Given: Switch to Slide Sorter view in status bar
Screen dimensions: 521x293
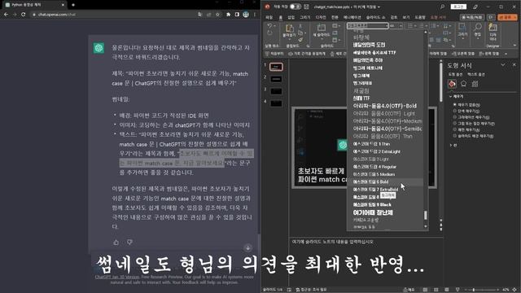Looking at the screenshot, I should [436, 290].
